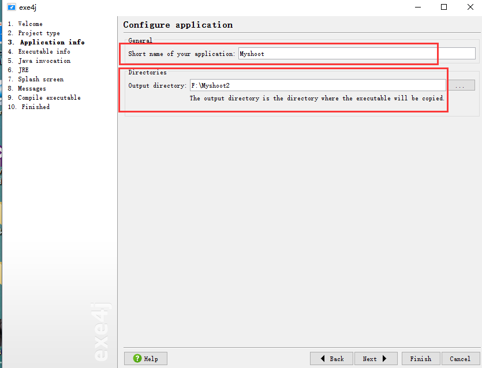
Task: Open the Project type step
Action: [x=34, y=33]
